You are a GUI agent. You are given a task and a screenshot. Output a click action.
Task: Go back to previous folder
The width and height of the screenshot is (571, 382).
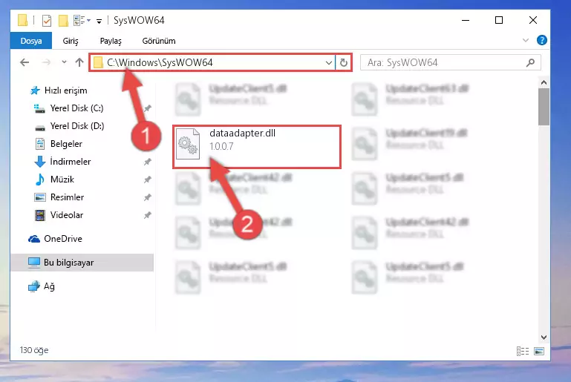click(25, 62)
